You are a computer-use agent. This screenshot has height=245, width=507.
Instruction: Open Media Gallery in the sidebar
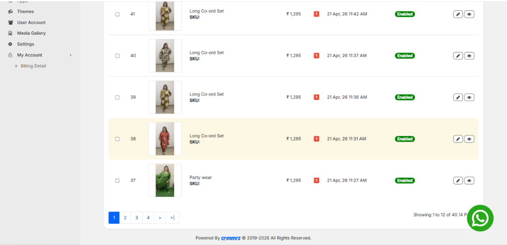[31, 33]
